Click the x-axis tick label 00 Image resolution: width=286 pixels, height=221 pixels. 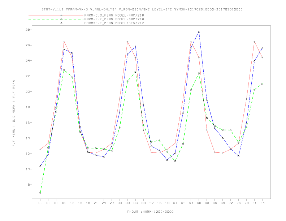point(40,203)
